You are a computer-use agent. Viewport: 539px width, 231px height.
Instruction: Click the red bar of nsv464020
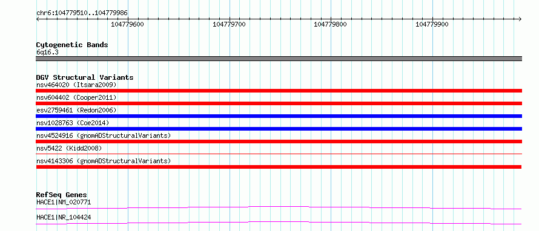click(x=279, y=91)
